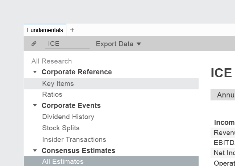
Task: Click the ICE ticker symbol field
Action: (67, 44)
